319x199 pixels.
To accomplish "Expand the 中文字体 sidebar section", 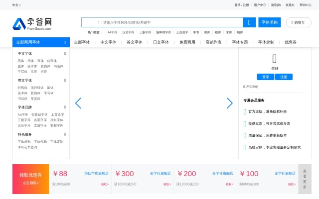I will pos(65,53).
